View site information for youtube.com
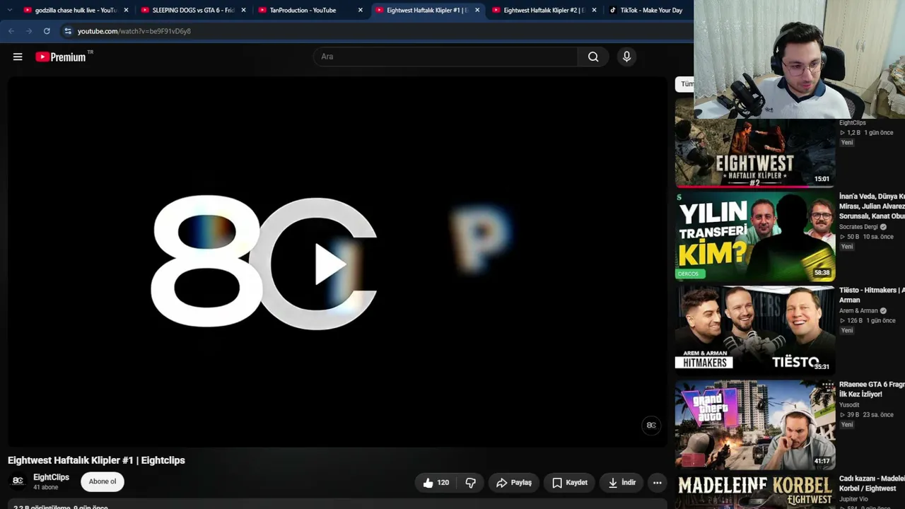This screenshot has width=905, height=509. 68,31
